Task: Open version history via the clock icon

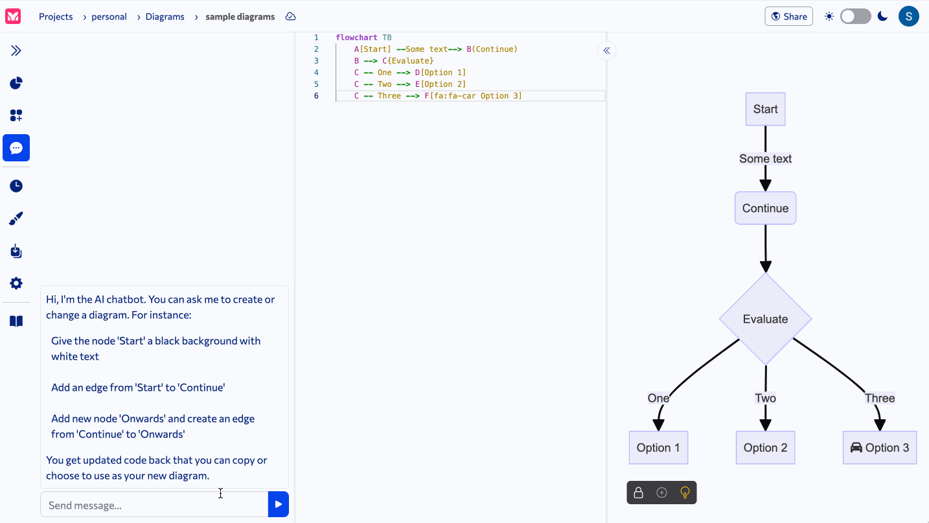Action: point(16,186)
